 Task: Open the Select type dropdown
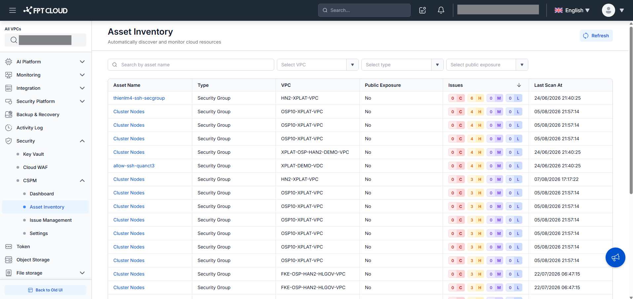coord(402,65)
